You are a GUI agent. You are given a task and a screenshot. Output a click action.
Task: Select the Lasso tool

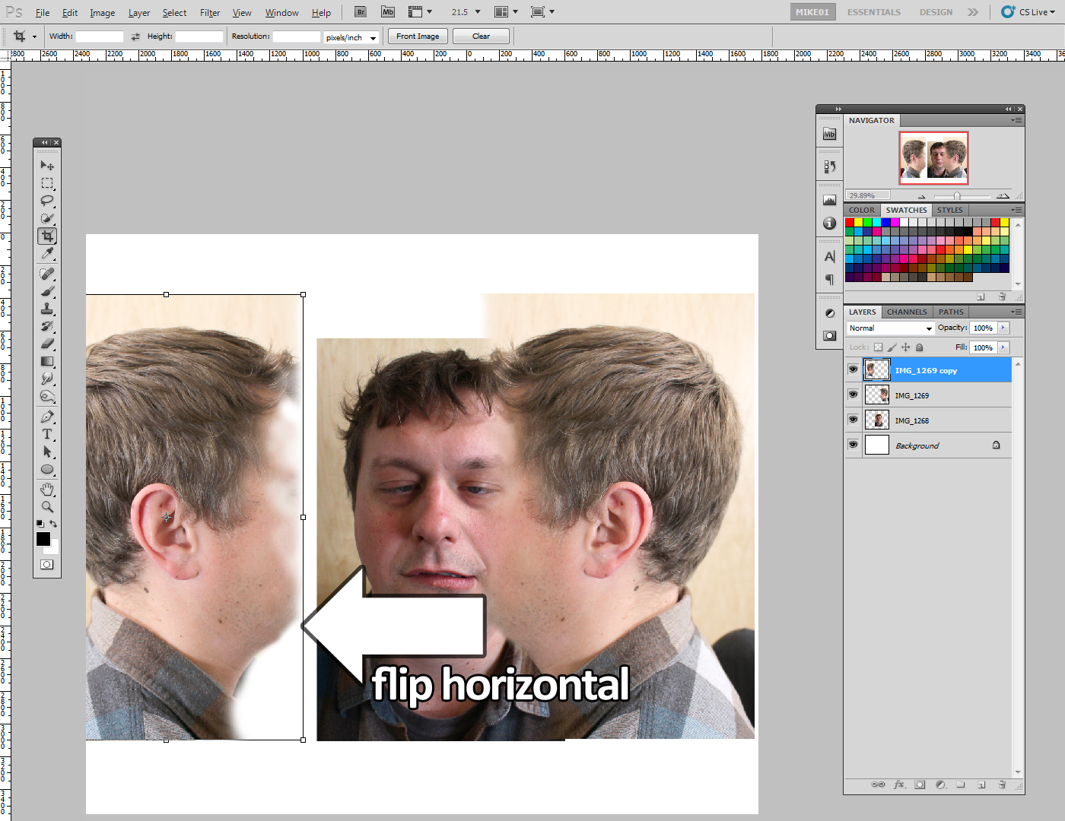[47, 201]
